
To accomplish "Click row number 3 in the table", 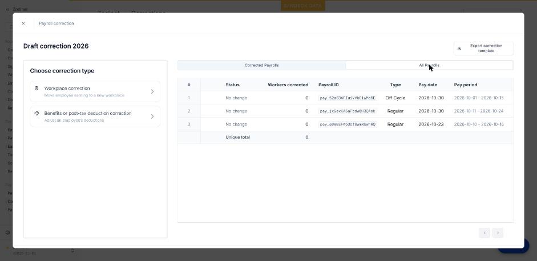I will [x=189, y=125].
